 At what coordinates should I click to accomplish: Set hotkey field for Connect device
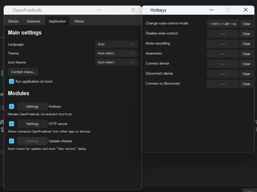[x=222, y=64]
